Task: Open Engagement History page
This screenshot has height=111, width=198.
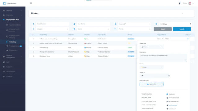Action: 14,37
